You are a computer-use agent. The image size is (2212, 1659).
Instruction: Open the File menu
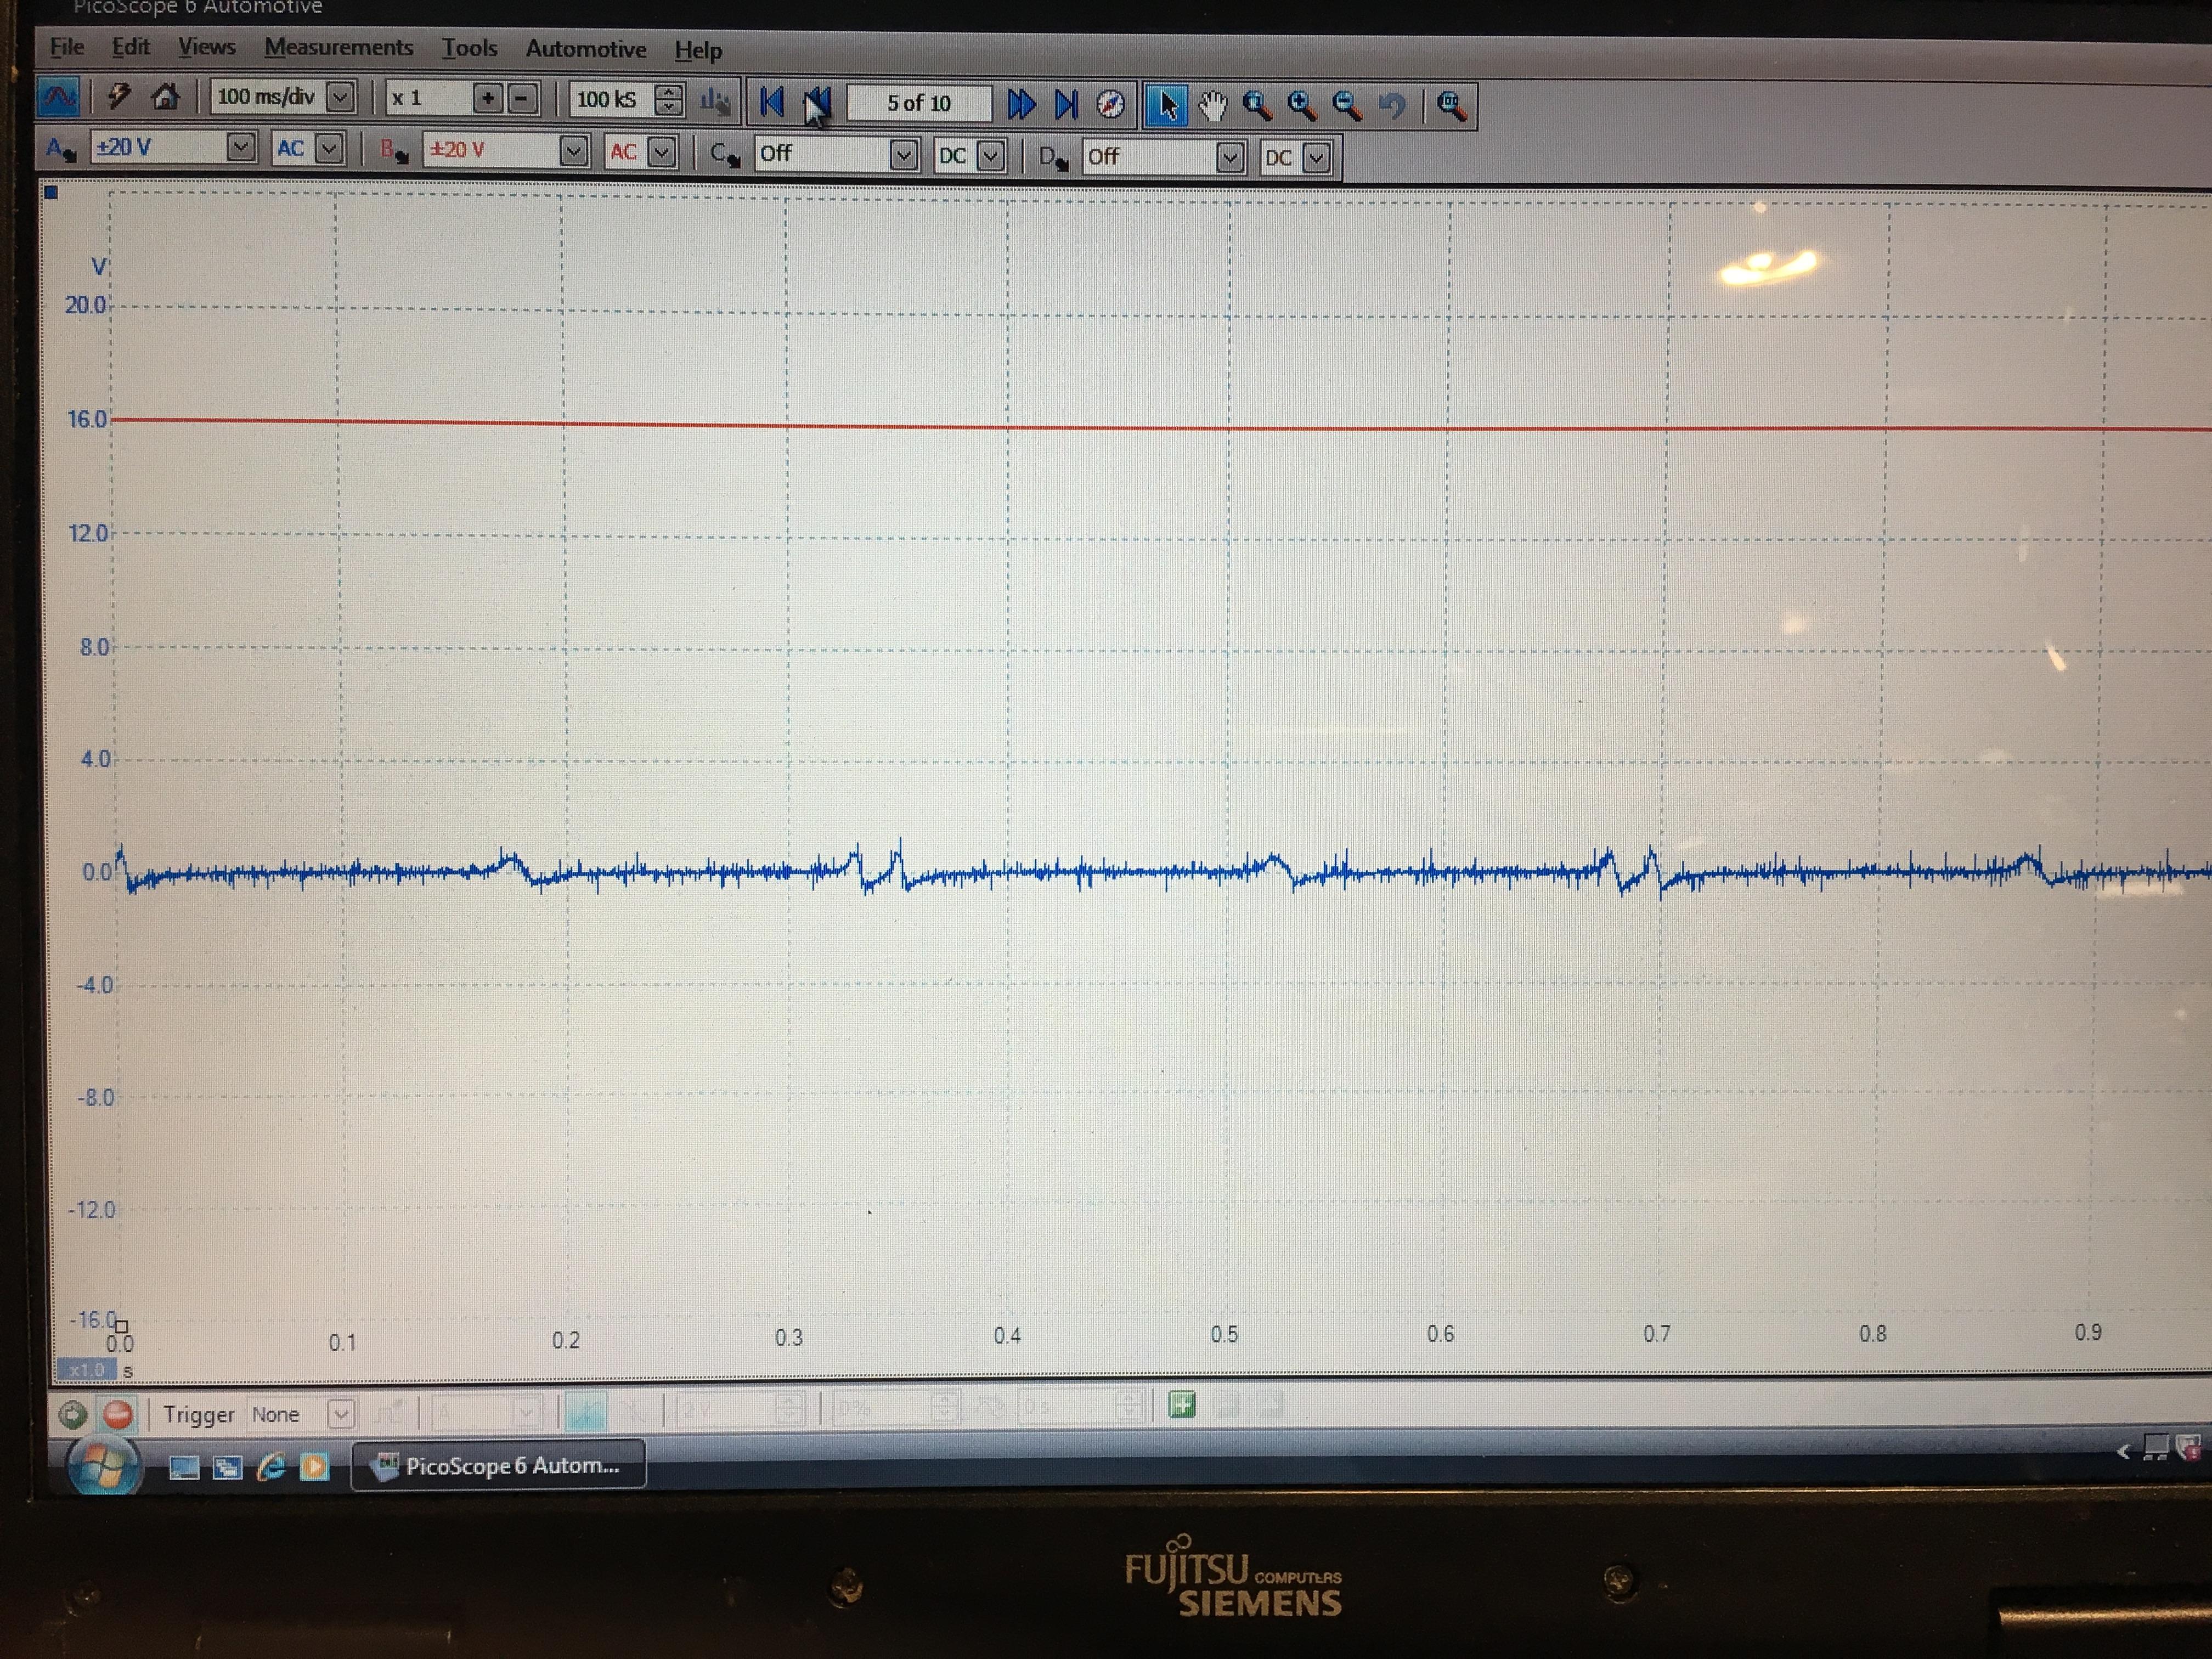66,46
